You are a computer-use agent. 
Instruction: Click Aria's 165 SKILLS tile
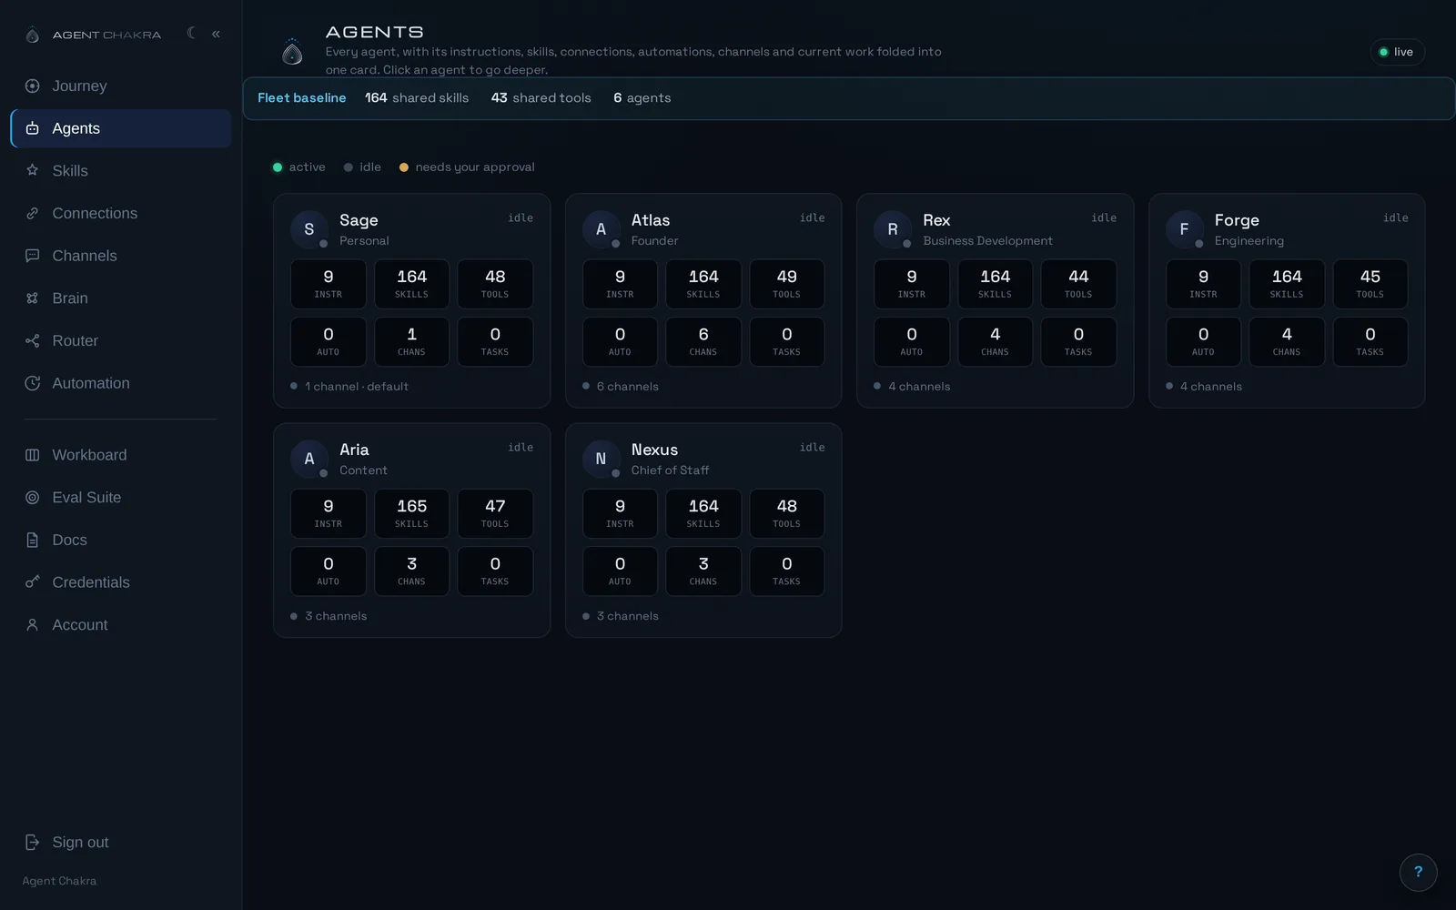pos(411,513)
